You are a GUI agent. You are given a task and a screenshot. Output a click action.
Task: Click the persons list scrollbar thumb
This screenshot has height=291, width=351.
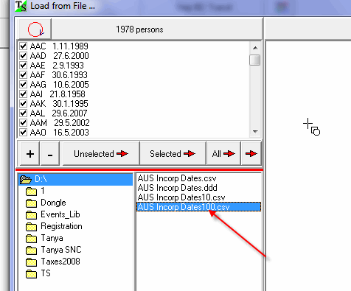[255, 60]
